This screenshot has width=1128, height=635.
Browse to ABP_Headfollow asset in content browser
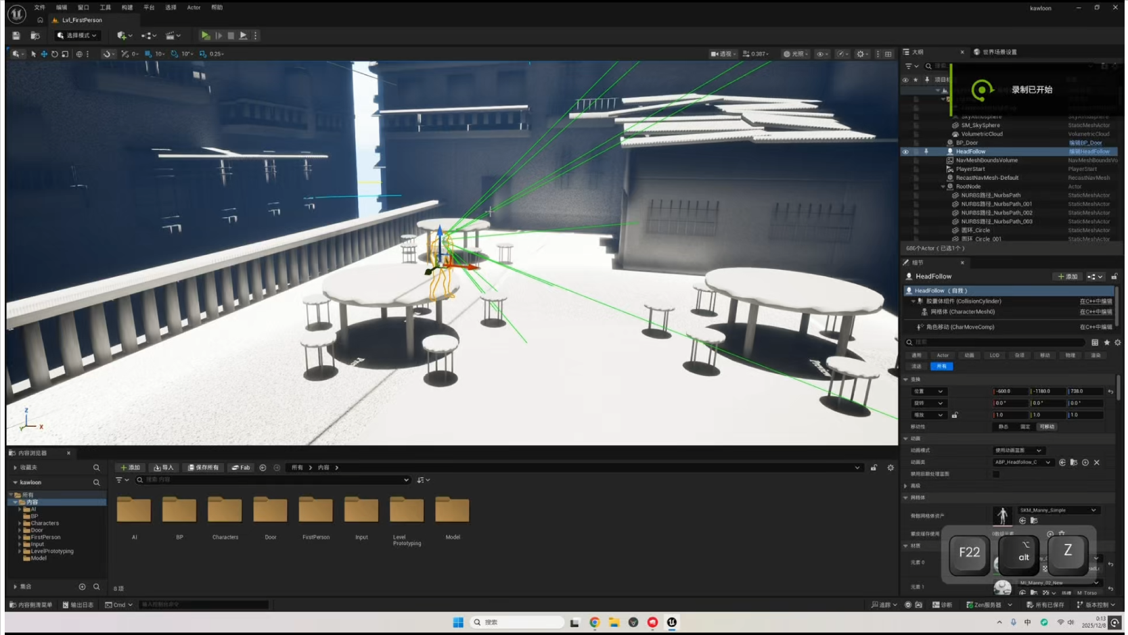click(1074, 463)
